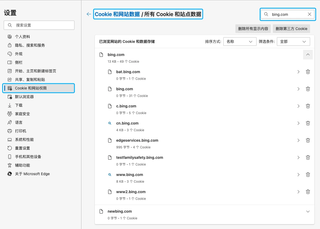Click www2.bing.com row text

131,192
